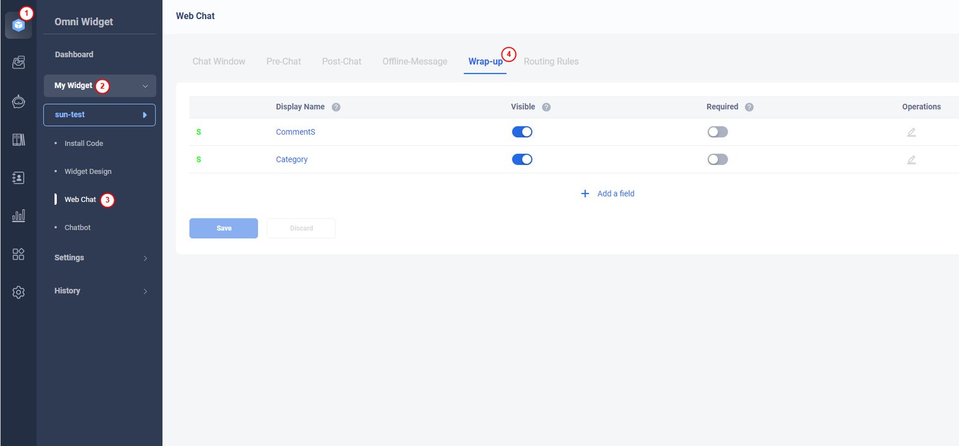Viewport: 959px width, 446px height.
Task: Edit the CommentS field with pencil icon
Action: coord(911,132)
